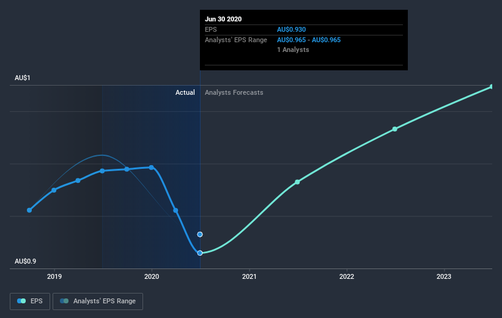Click the Actual section label
Screen dimensions: 502x318
(185, 92)
